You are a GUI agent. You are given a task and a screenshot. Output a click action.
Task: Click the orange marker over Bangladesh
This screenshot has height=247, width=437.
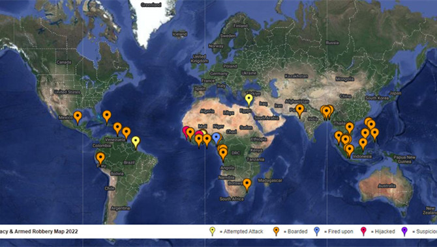(326, 112)
